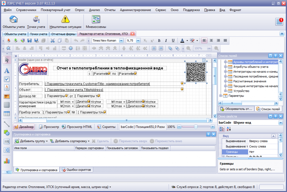Toggle Bold text formatting
This screenshot has width=287, height=192.
click(x=159, y=40)
